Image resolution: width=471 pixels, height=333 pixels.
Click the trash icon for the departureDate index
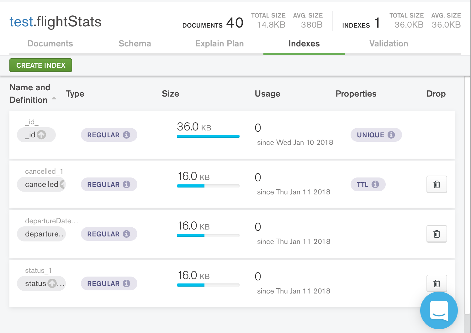tap(437, 234)
